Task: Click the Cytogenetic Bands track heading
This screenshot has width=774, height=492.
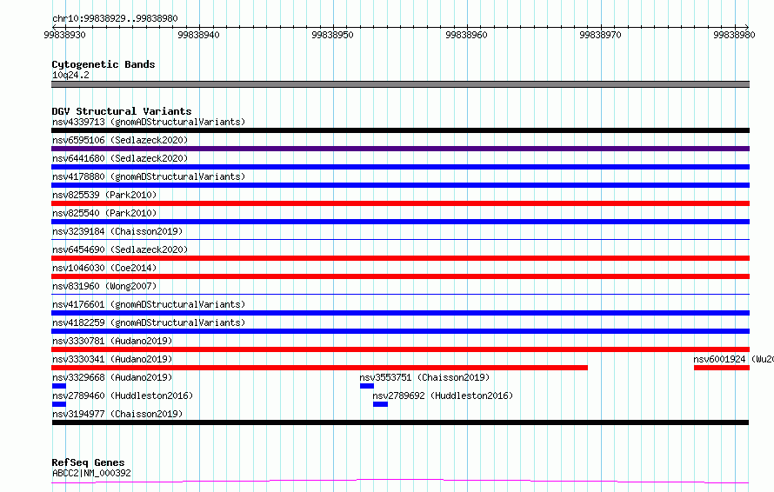Action: point(103,64)
